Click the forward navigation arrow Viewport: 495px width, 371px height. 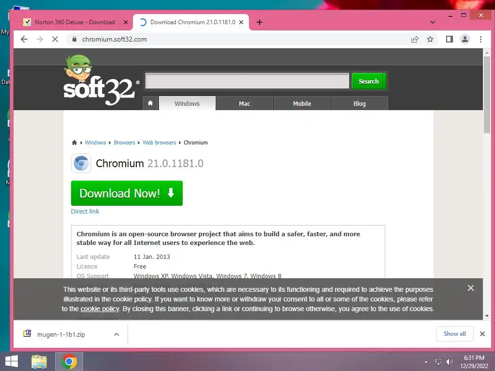[x=40, y=39]
